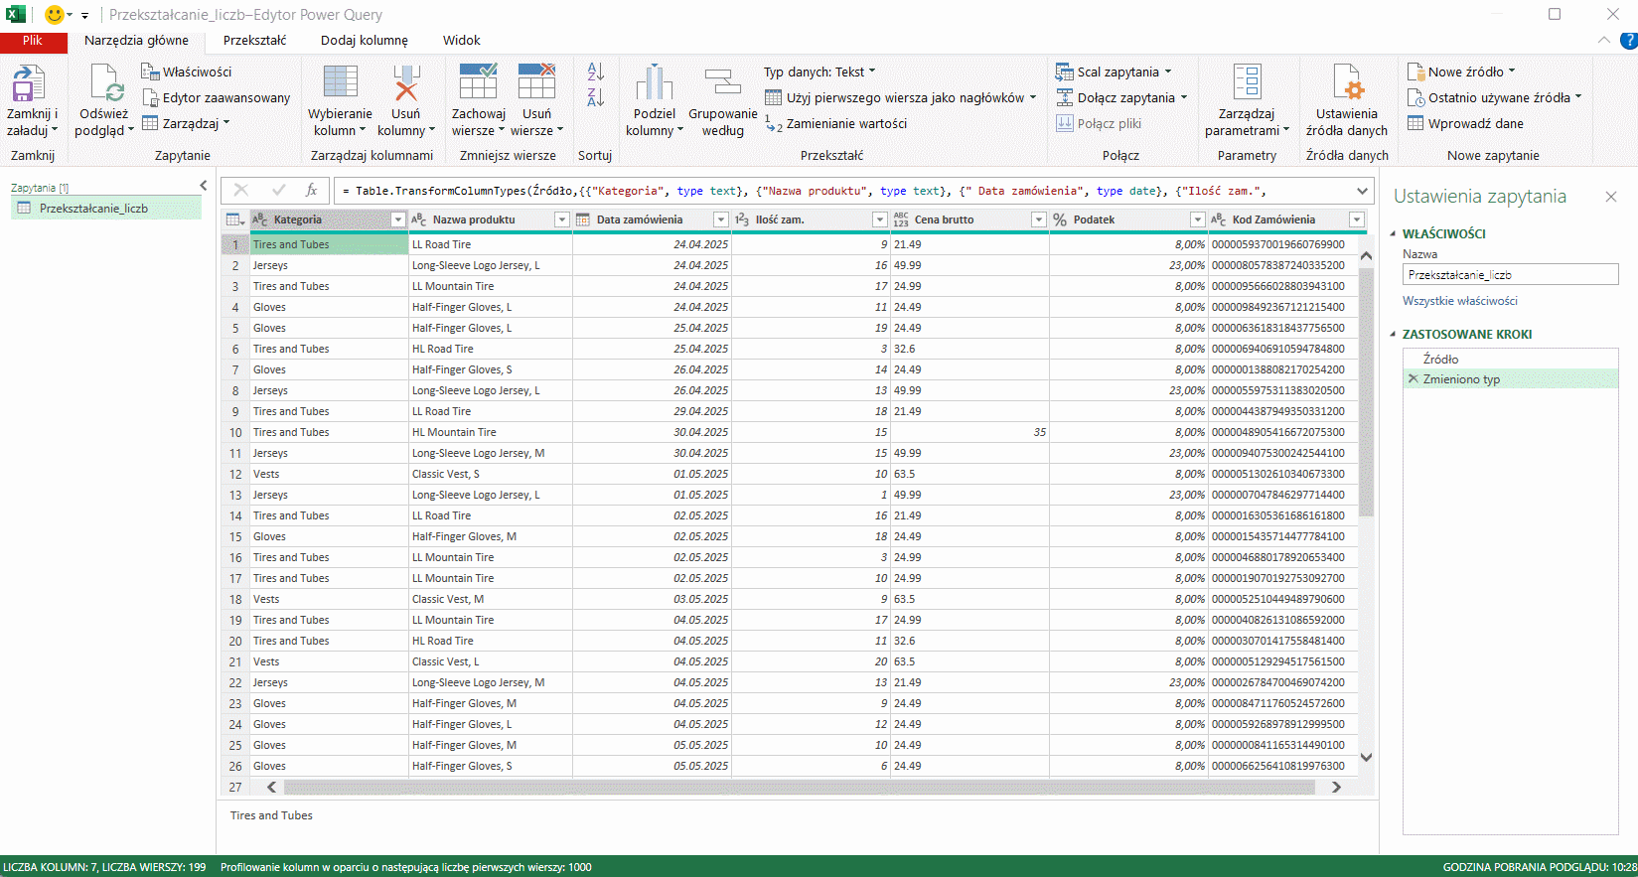Click the Zarządzaj parametrami icon
Viewport: 1638px width, 877px height.
(1247, 83)
